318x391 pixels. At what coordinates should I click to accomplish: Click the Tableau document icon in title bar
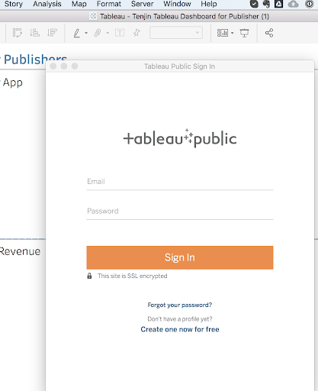(x=93, y=16)
